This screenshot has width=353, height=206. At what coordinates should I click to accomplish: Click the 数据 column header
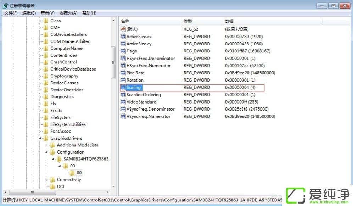(229, 21)
